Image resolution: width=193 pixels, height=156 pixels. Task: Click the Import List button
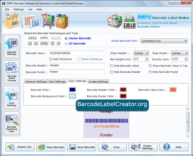(20, 147)
